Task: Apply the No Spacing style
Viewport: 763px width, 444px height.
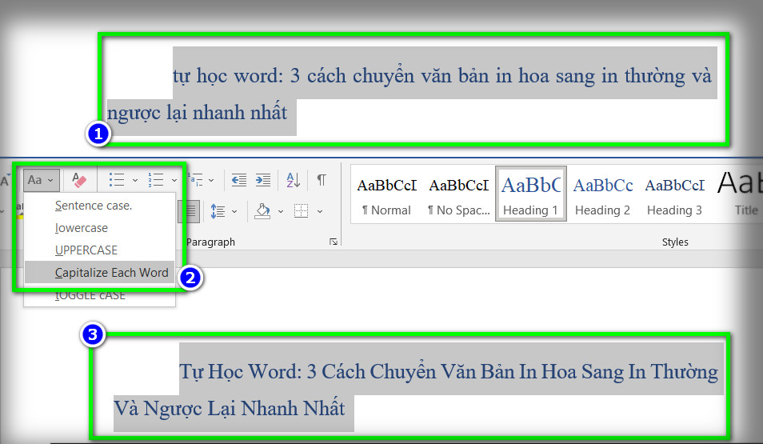Action: pyautogui.click(x=459, y=194)
